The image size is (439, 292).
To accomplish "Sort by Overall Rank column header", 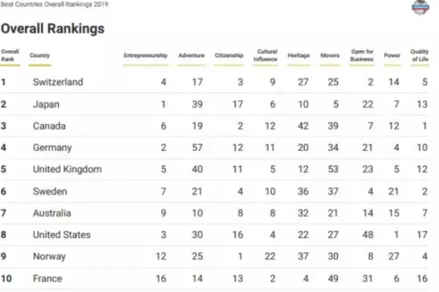I will click(10, 55).
